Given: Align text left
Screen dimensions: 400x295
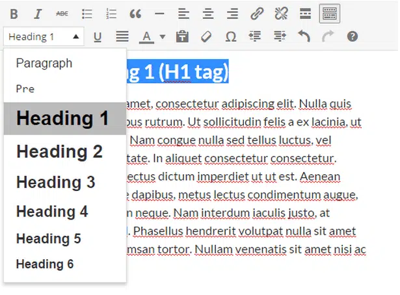Looking at the screenshot, I should click(183, 14).
